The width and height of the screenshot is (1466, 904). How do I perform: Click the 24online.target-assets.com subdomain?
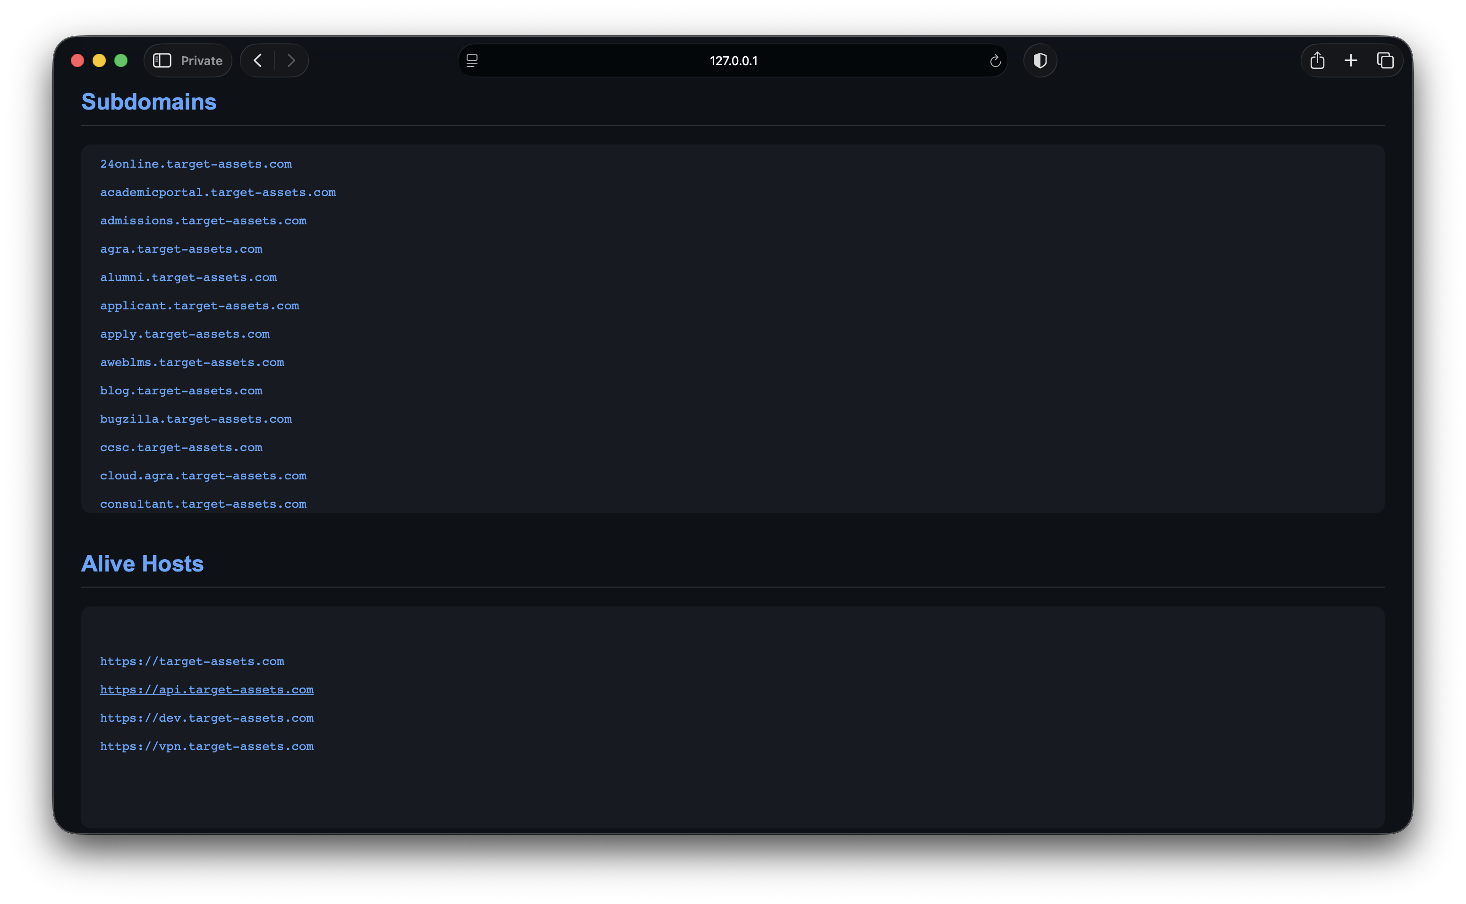coord(196,164)
